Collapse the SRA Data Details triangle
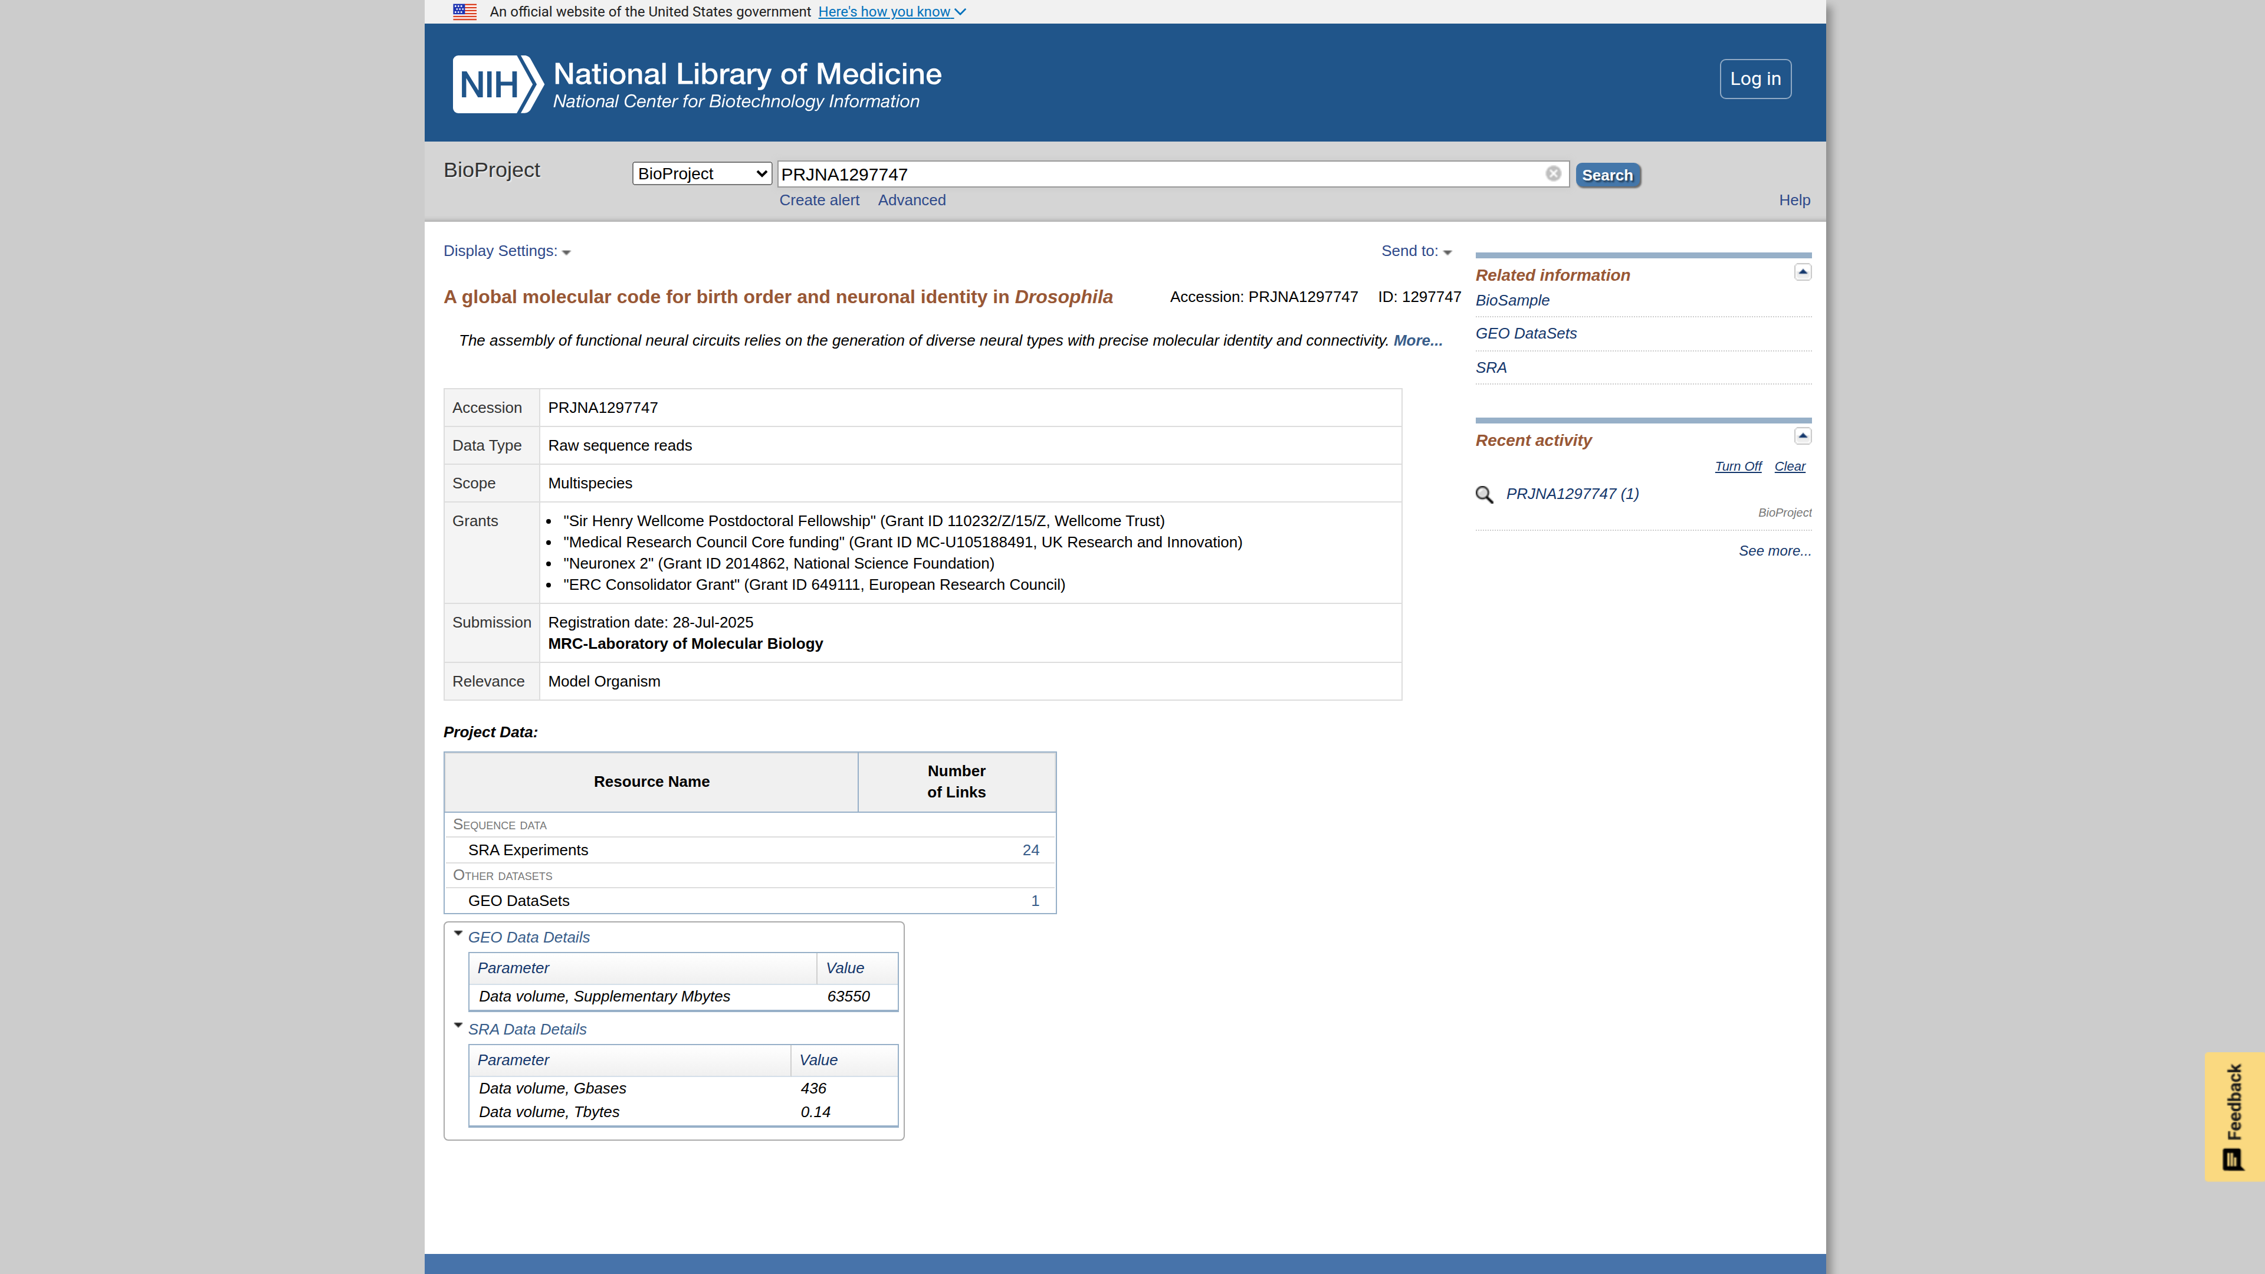2265x1274 pixels. [458, 1025]
